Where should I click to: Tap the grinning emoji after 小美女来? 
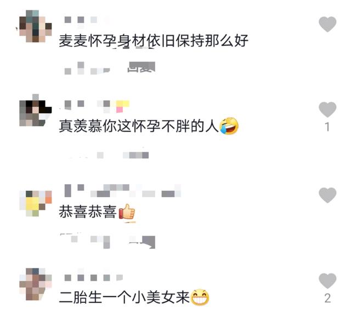point(200,297)
